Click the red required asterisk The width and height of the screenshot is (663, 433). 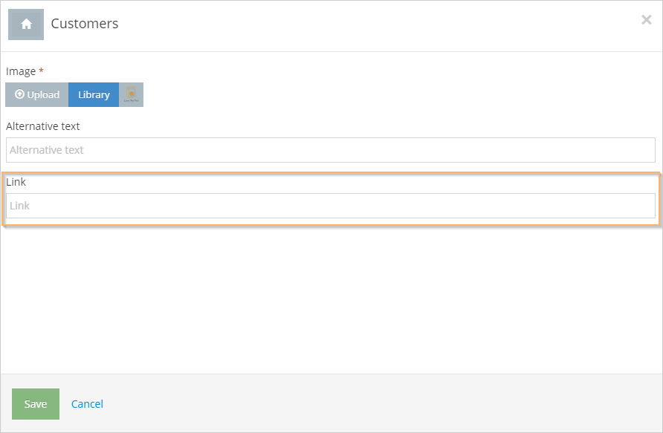[x=41, y=70]
